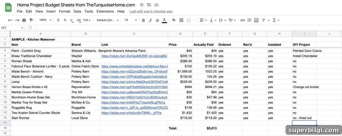
Task: Insert a link with the link icon
Action: coord(242,20)
